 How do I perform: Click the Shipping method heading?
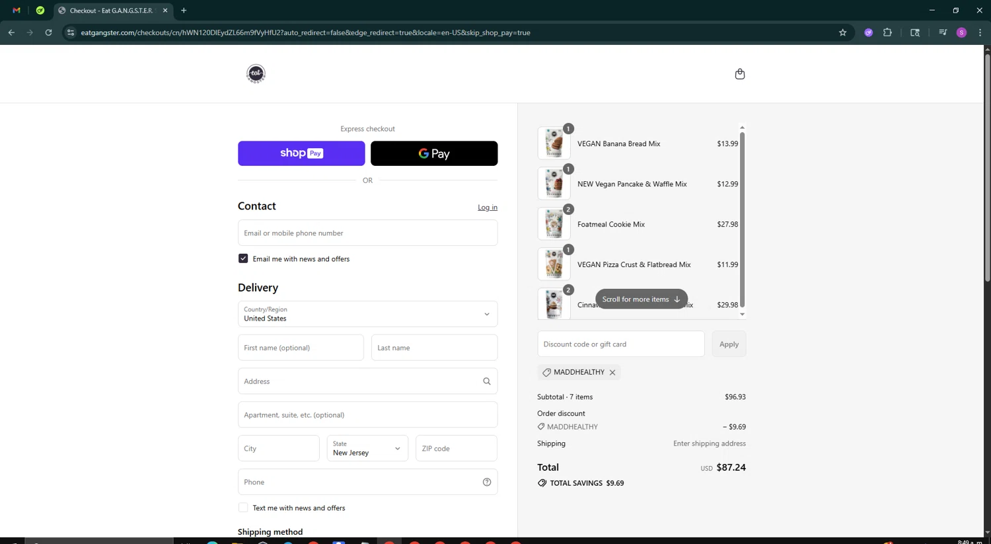[270, 532]
